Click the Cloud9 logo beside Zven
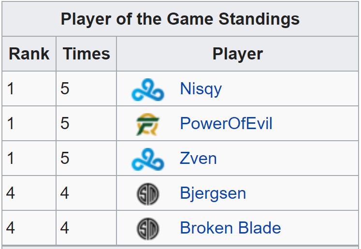This screenshot has width=361, height=249. coord(148,159)
